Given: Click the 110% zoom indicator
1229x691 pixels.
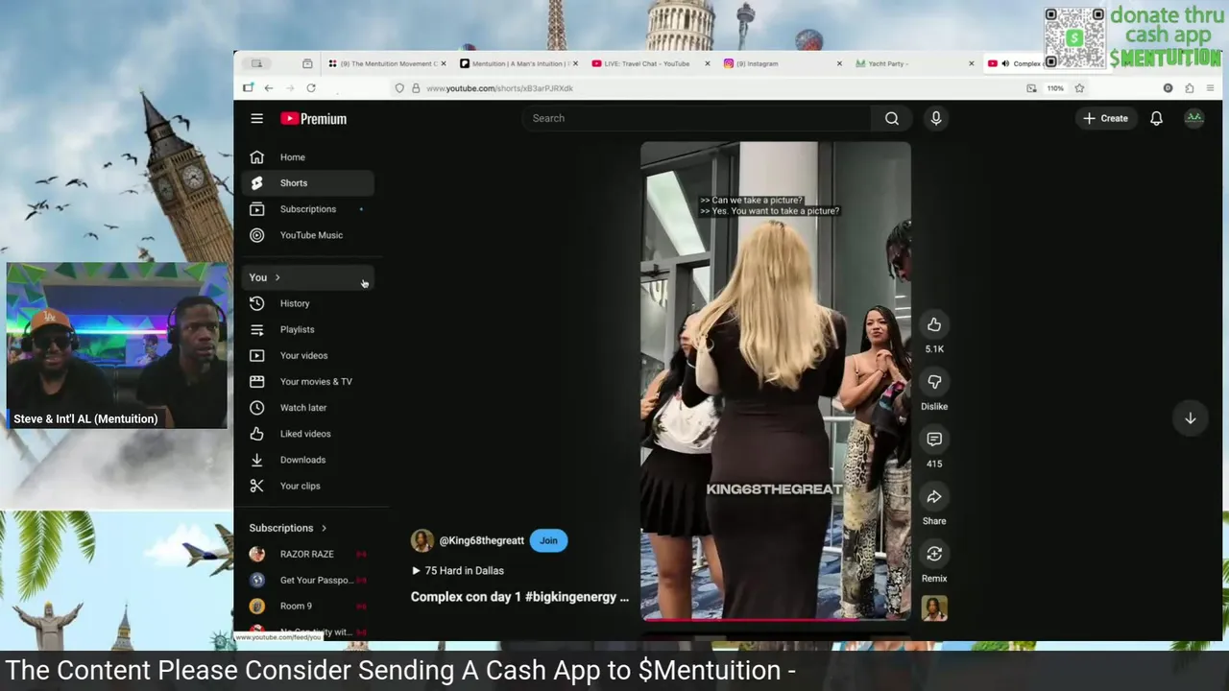Looking at the screenshot, I should tap(1055, 88).
